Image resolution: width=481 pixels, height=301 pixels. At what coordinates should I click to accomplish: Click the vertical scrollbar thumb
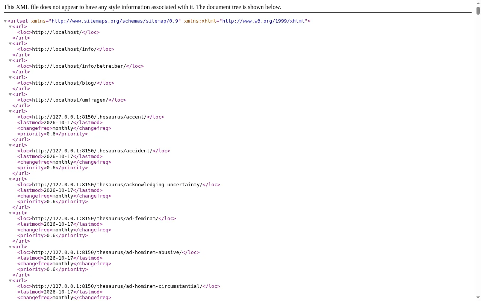click(478, 11)
